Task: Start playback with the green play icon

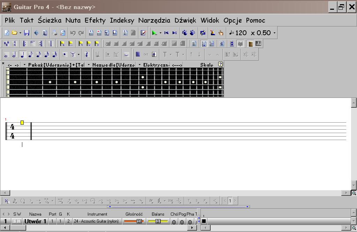Action: pyautogui.click(x=154, y=33)
